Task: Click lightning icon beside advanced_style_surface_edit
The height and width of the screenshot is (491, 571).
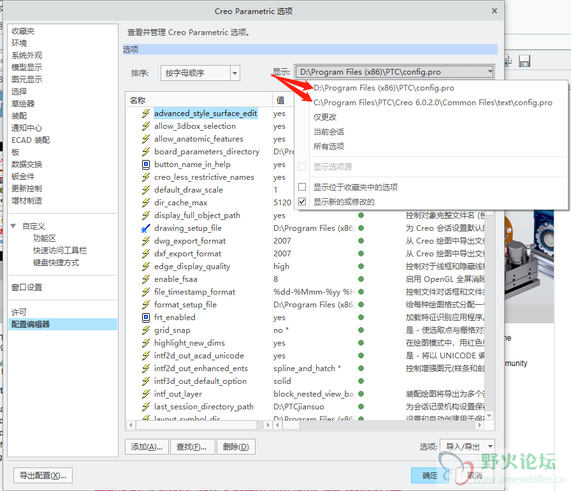Action: click(146, 114)
